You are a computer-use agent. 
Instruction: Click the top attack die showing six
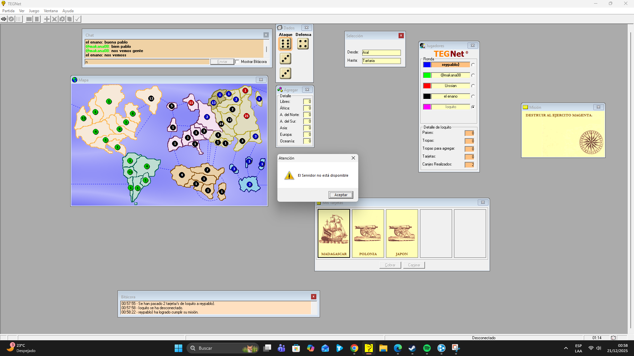[x=285, y=44]
